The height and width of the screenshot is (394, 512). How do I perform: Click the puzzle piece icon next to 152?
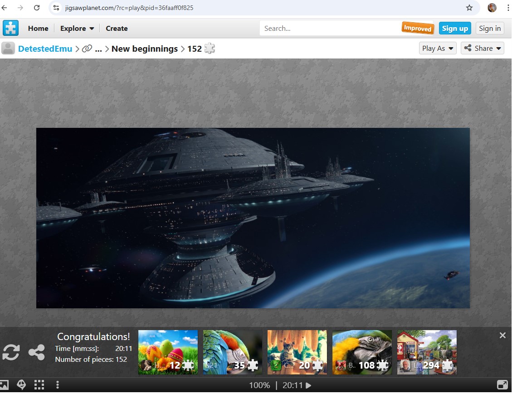pyautogui.click(x=210, y=49)
